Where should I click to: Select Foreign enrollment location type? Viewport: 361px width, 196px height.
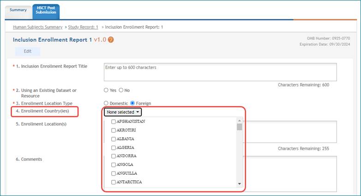coord(133,103)
